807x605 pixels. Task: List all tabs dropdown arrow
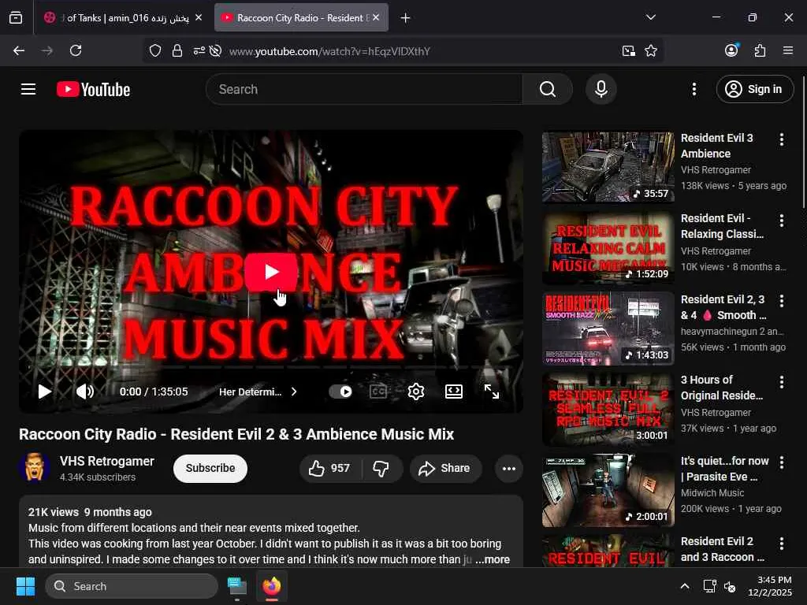pos(650,17)
